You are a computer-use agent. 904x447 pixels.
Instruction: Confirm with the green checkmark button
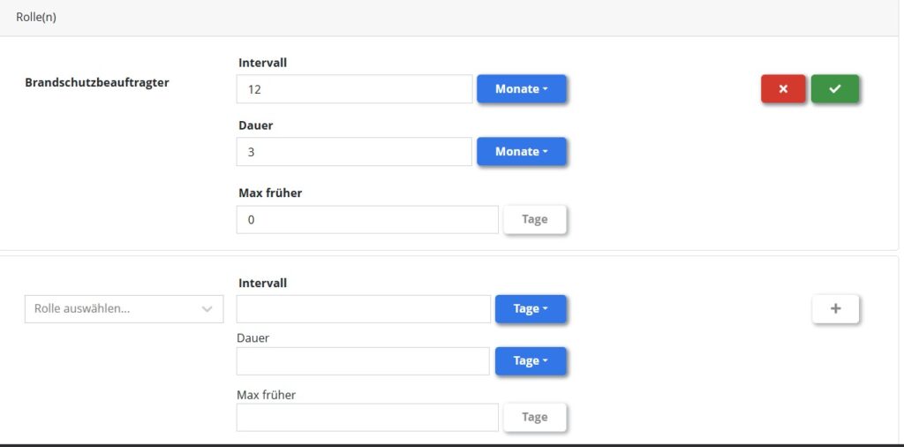[x=834, y=89]
